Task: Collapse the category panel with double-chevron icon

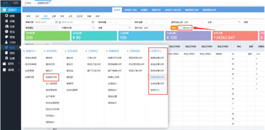Action: point(47,44)
